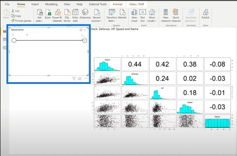Select the Speed histogram panel
Viewport: 237px width, 156px height.
coord(190,107)
